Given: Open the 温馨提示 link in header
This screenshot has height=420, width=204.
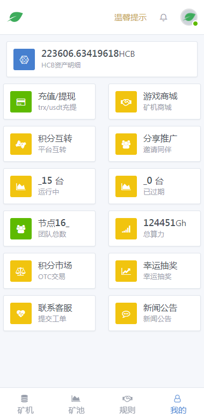Looking at the screenshot, I should tap(130, 17).
